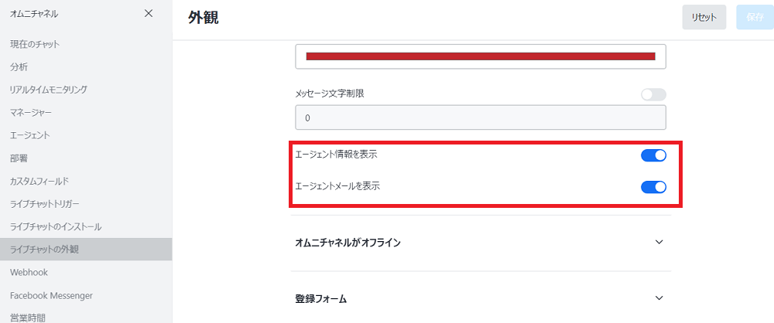Open Facebook Messenger in the sidebar
Image resolution: width=774 pixels, height=323 pixels.
(x=51, y=295)
